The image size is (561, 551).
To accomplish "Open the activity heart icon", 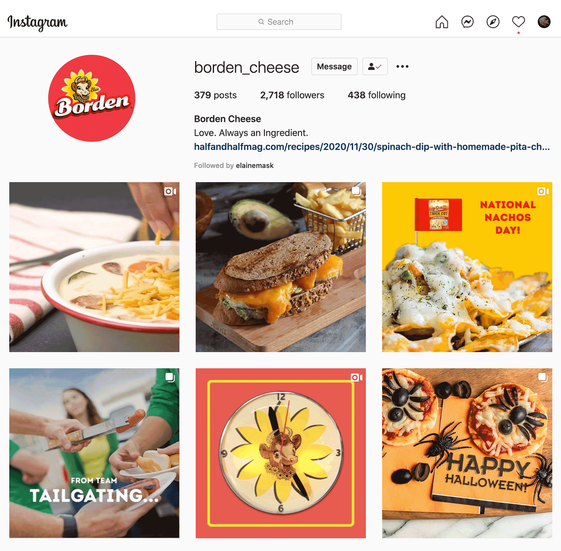I will (x=519, y=22).
